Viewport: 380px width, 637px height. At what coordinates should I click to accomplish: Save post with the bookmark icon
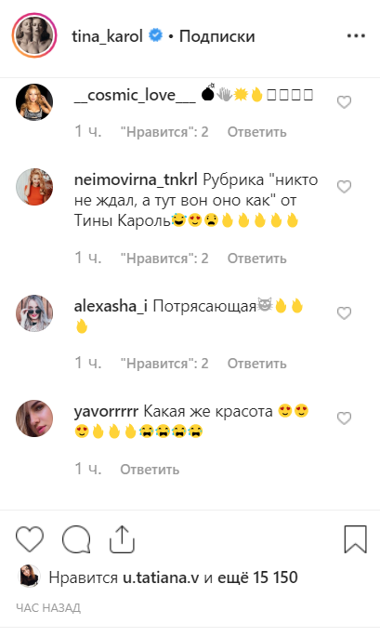click(355, 539)
